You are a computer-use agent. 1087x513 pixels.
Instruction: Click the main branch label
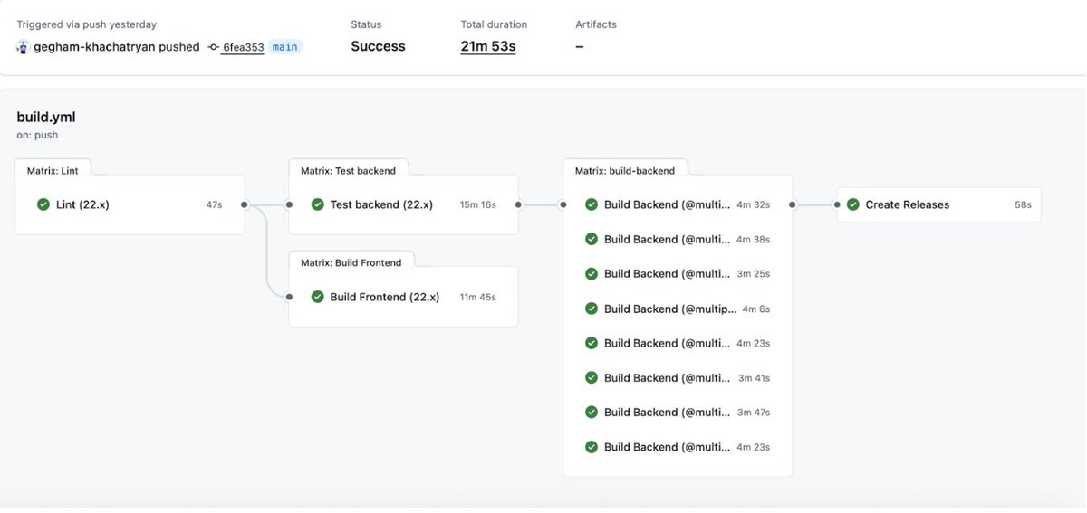[285, 47]
